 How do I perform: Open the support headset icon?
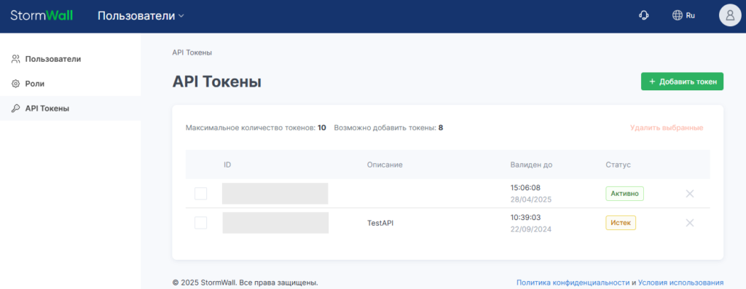[x=643, y=16]
